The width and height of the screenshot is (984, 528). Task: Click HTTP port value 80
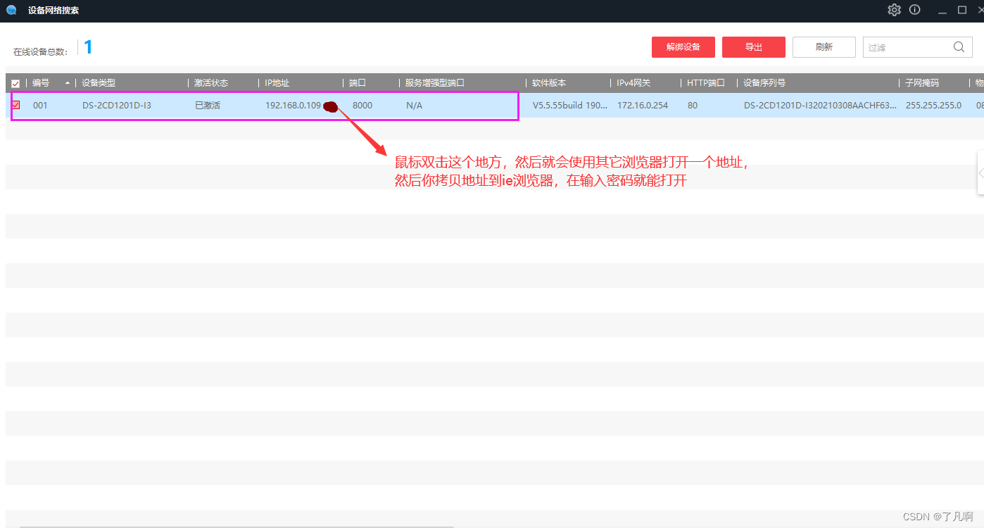693,106
